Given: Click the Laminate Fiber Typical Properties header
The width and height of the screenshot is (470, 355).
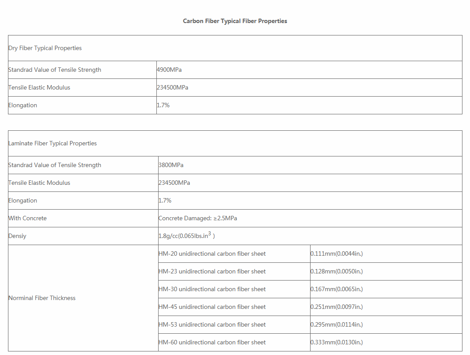Looking at the screenshot, I should coord(52,143).
